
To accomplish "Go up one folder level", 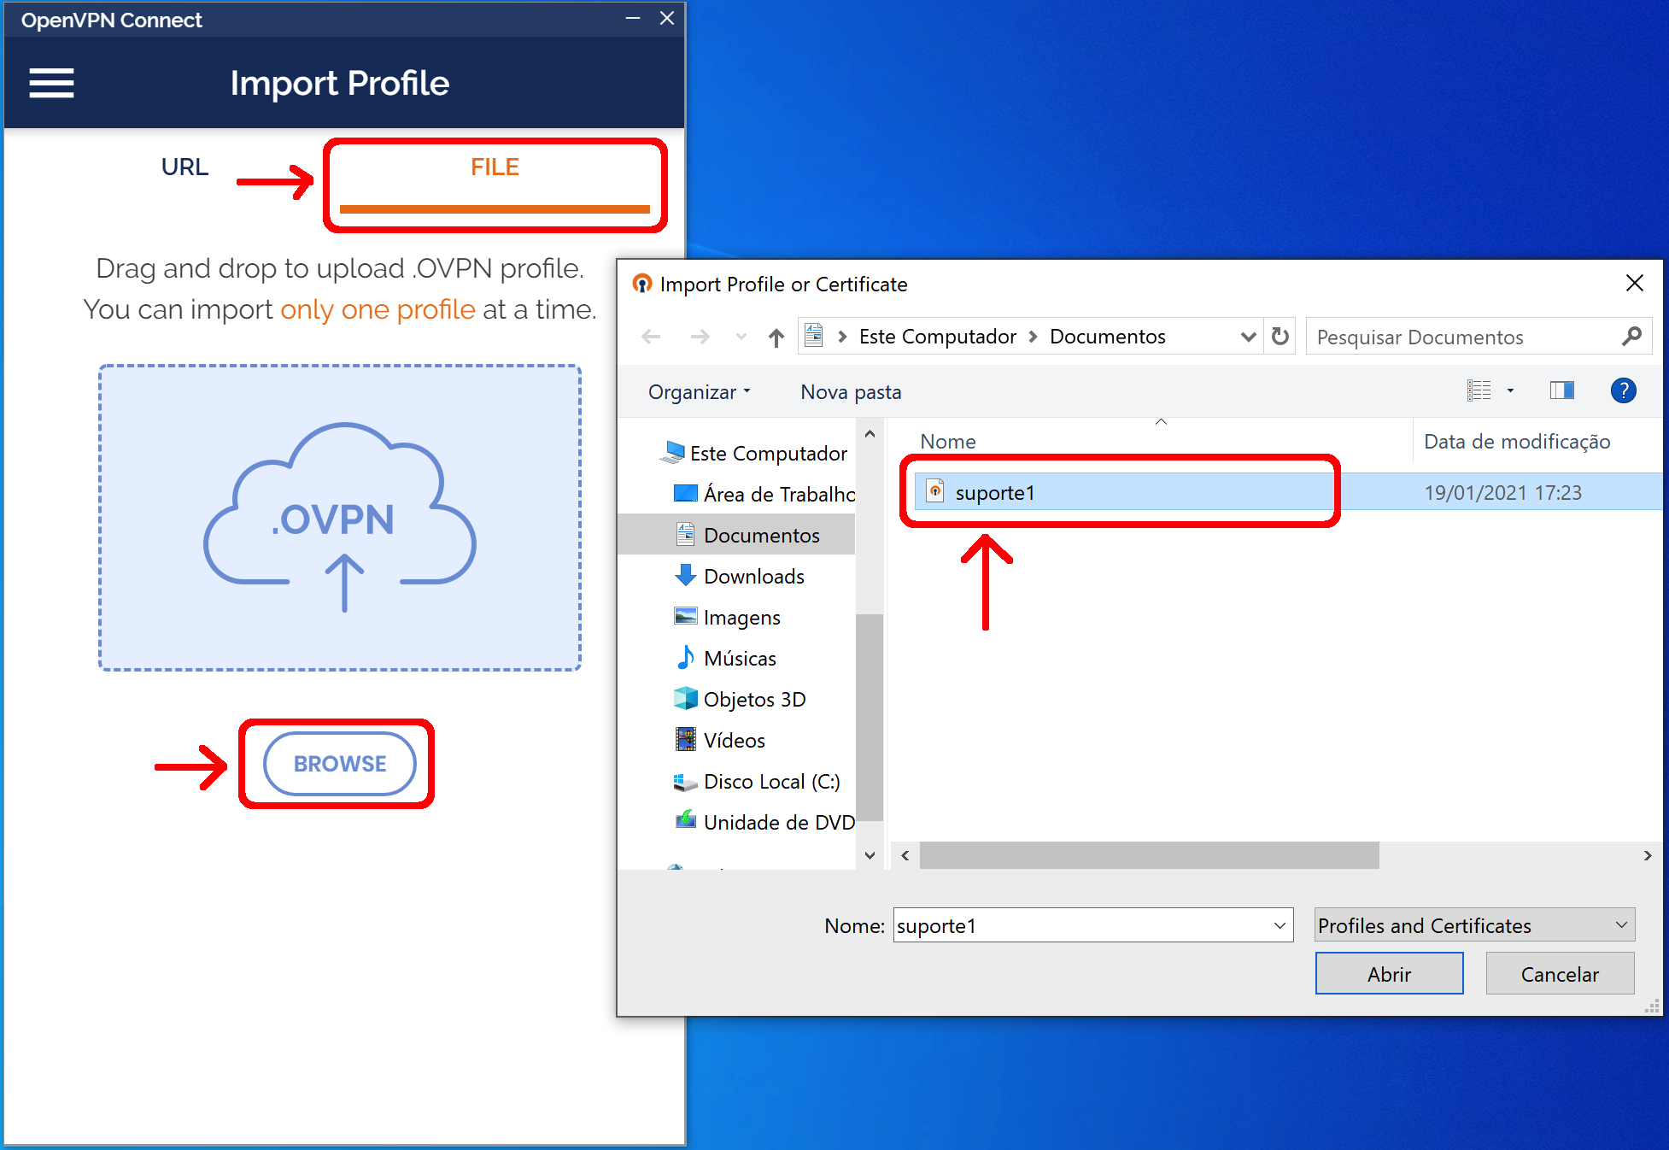I will (x=776, y=337).
